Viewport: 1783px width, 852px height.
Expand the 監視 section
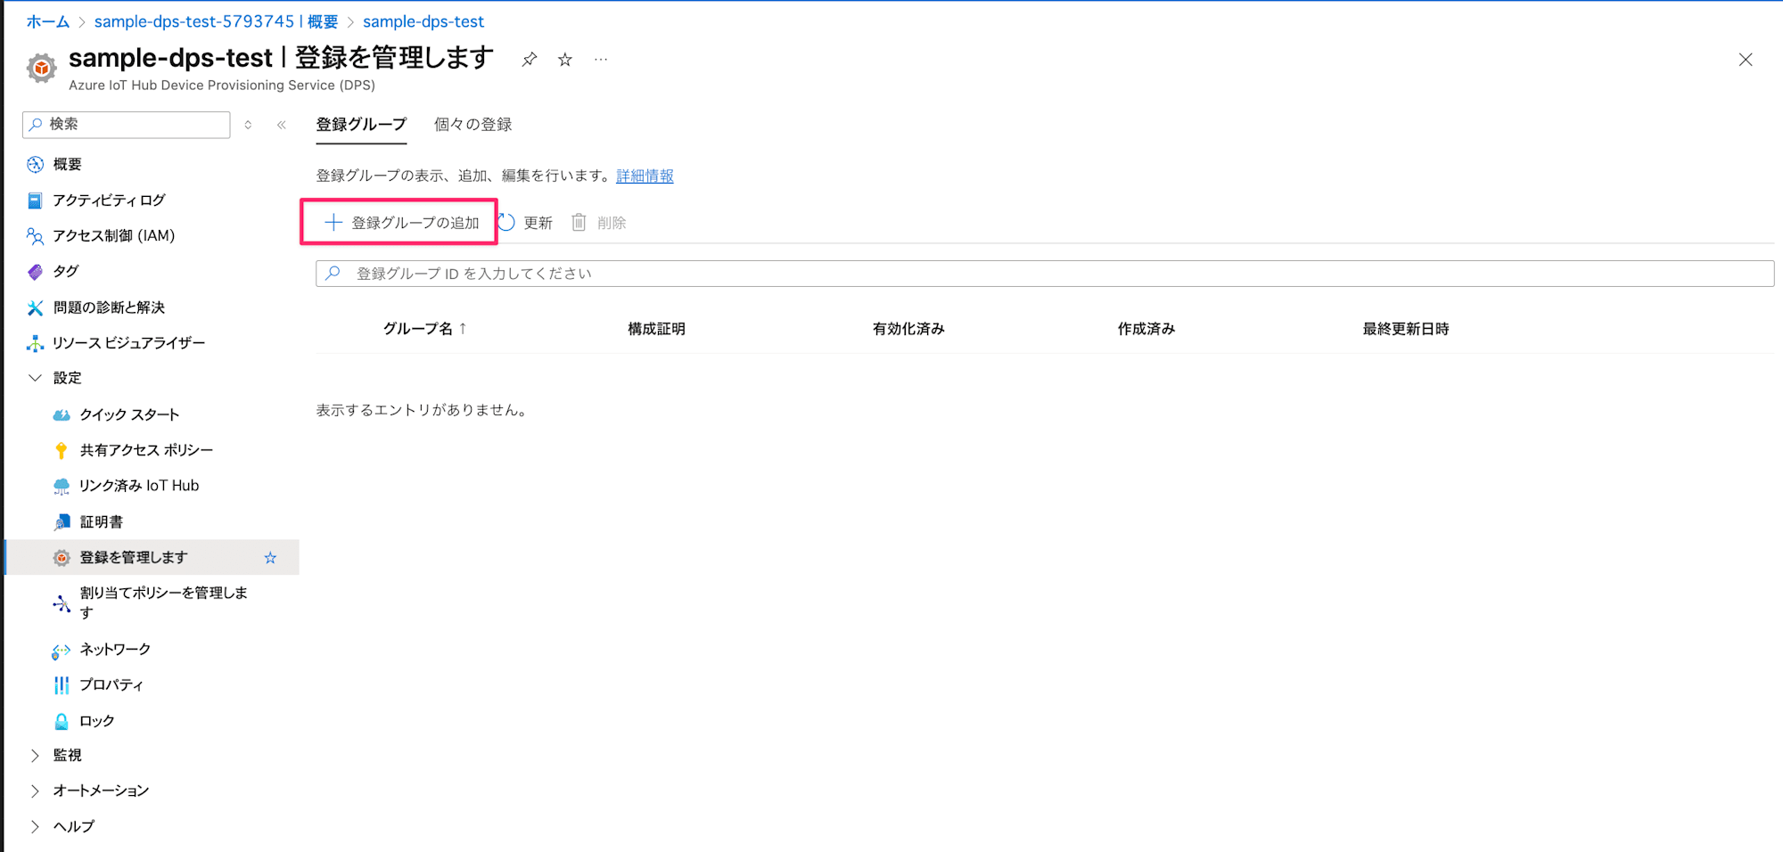pyautogui.click(x=35, y=756)
